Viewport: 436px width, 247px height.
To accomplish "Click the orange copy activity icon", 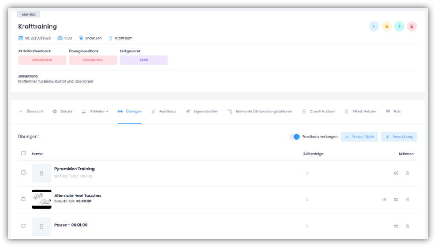I will [x=386, y=26].
